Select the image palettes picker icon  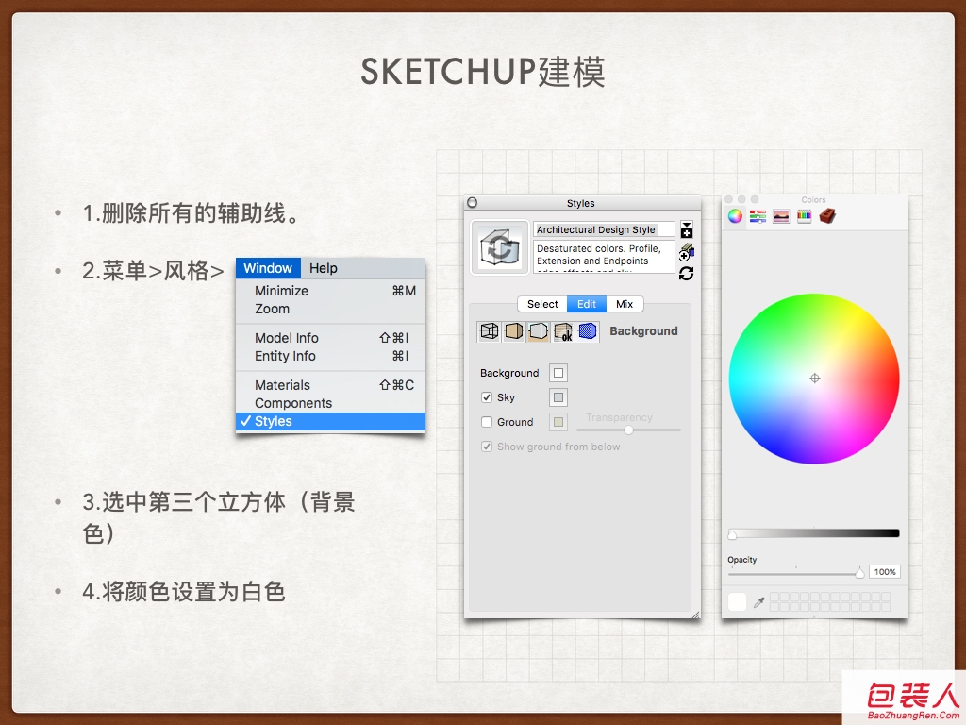coord(781,216)
